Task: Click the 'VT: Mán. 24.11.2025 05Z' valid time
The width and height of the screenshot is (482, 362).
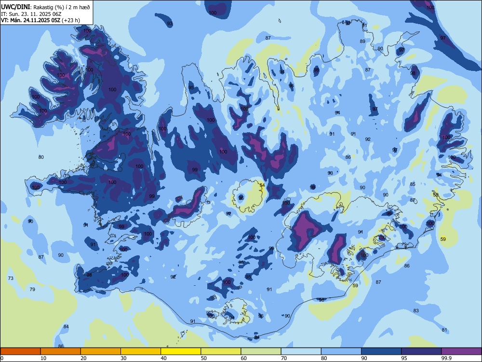Action: [31, 20]
